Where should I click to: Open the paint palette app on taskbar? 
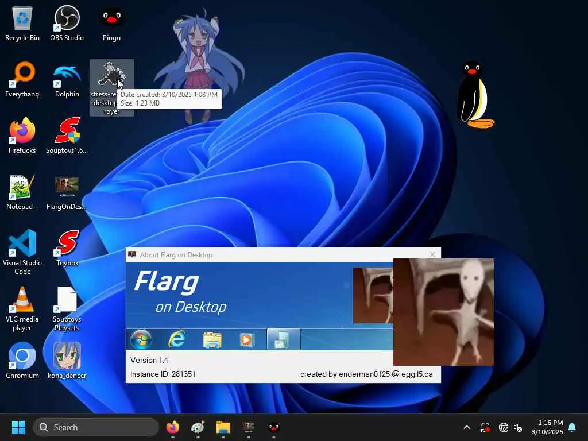198,427
